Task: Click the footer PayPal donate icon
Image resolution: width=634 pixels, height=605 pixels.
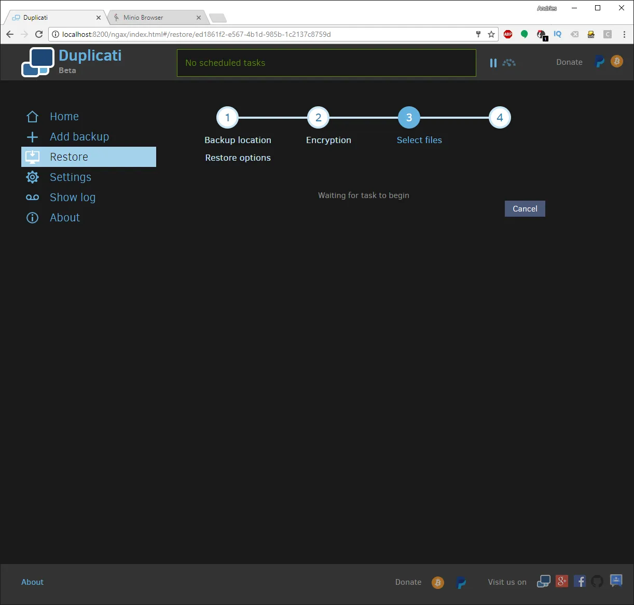Action: [461, 582]
